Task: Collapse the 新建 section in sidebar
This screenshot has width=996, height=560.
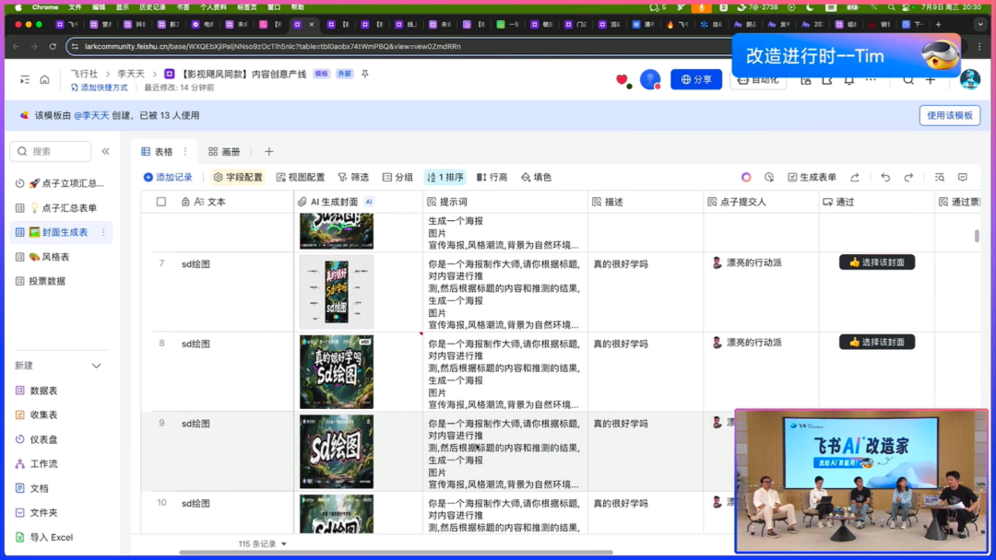Action: point(96,366)
